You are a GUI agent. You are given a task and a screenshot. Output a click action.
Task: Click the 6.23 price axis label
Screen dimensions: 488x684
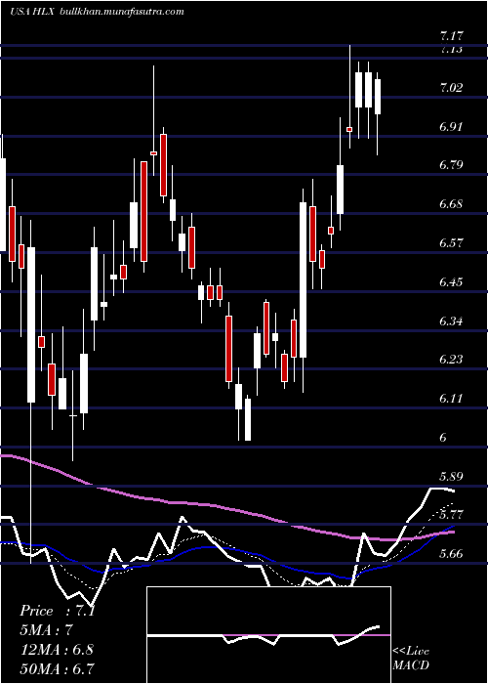point(452,360)
